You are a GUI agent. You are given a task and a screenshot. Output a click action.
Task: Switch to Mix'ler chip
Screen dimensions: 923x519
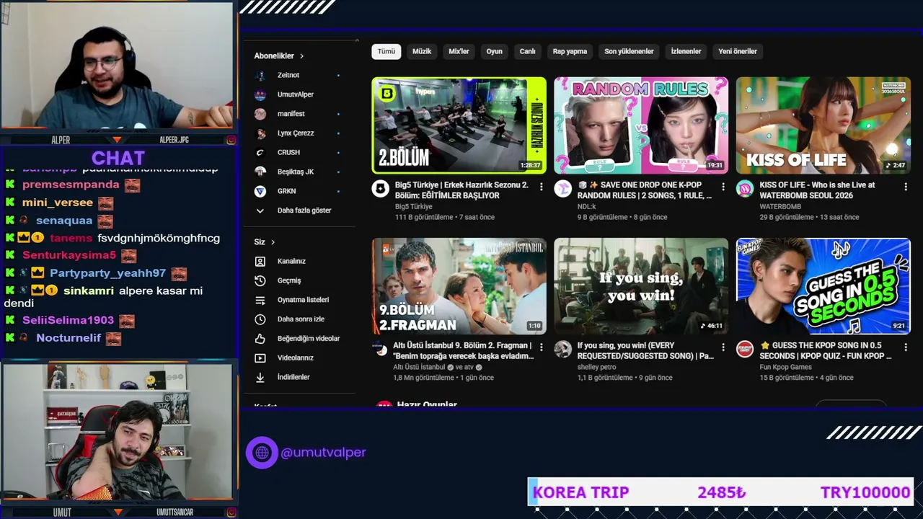(x=459, y=51)
